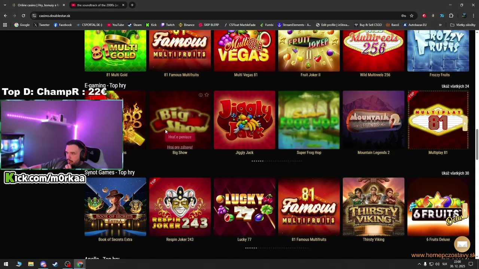Open a new browser tab

coord(132,5)
